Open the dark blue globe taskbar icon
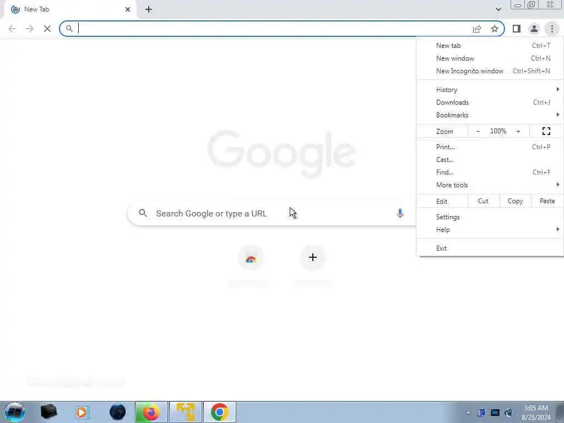 pos(118,412)
